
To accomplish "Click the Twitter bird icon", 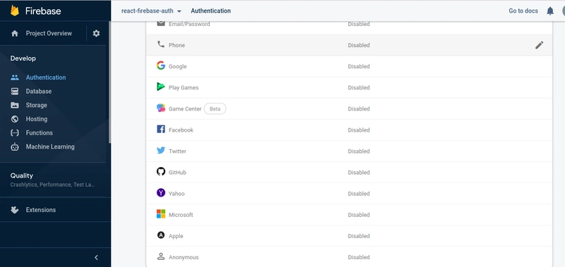I will click(x=161, y=150).
